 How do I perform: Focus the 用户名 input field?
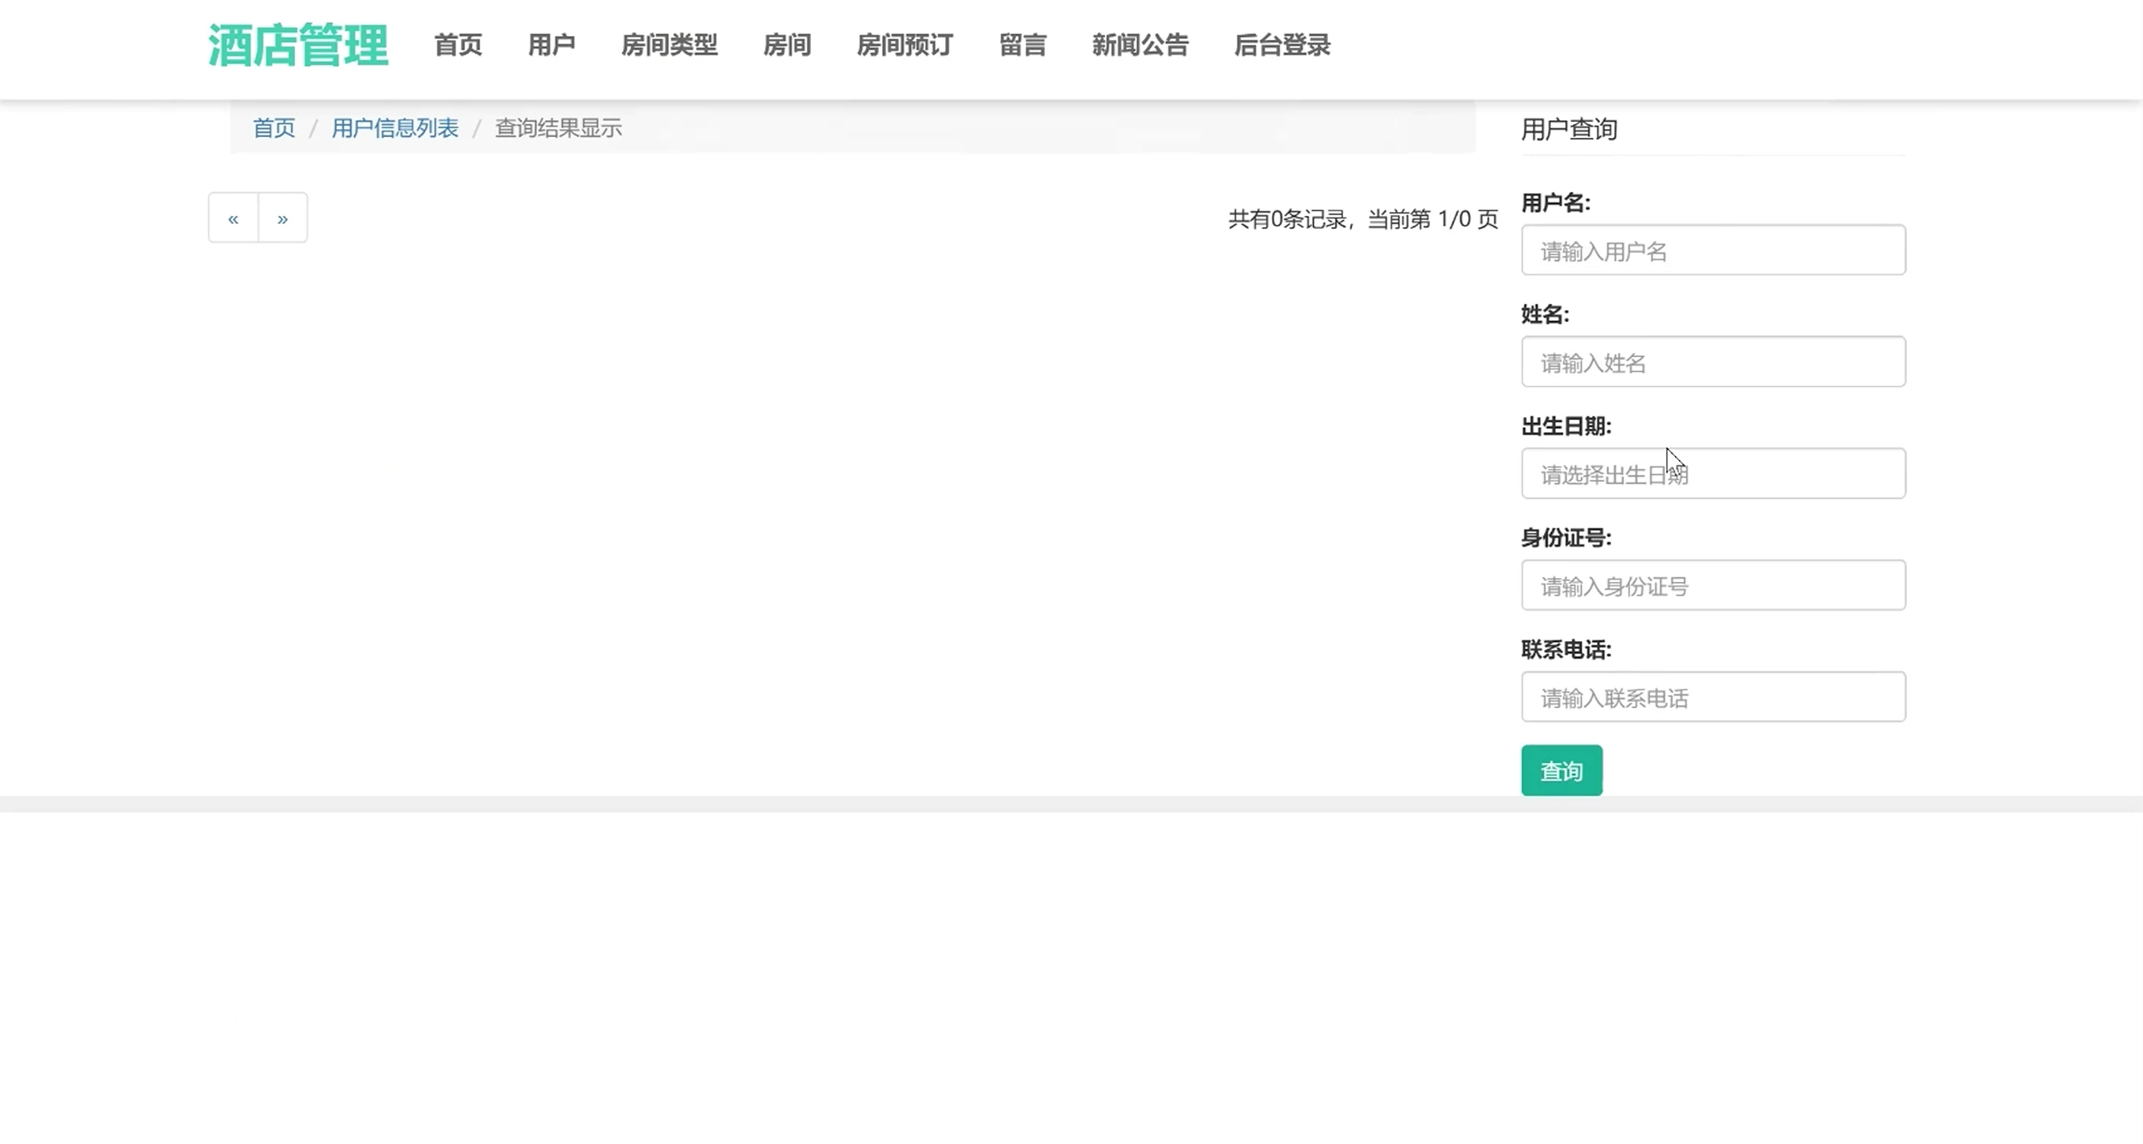1712,250
